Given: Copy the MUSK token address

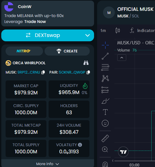Looking at the screenshot, I should [x=43, y=72].
